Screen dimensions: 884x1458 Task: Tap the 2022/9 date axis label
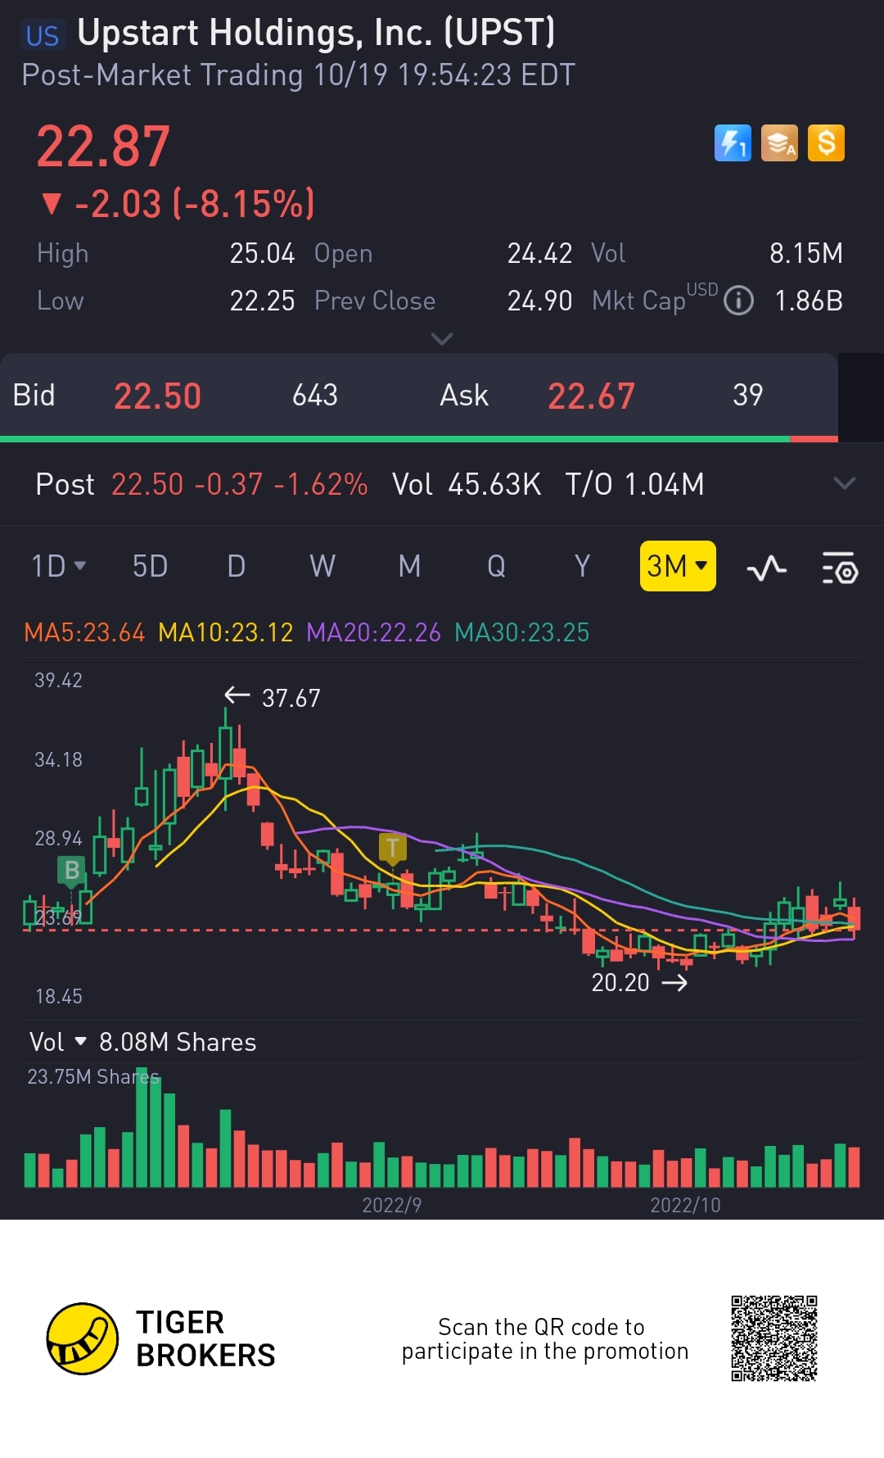[x=392, y=1205]
